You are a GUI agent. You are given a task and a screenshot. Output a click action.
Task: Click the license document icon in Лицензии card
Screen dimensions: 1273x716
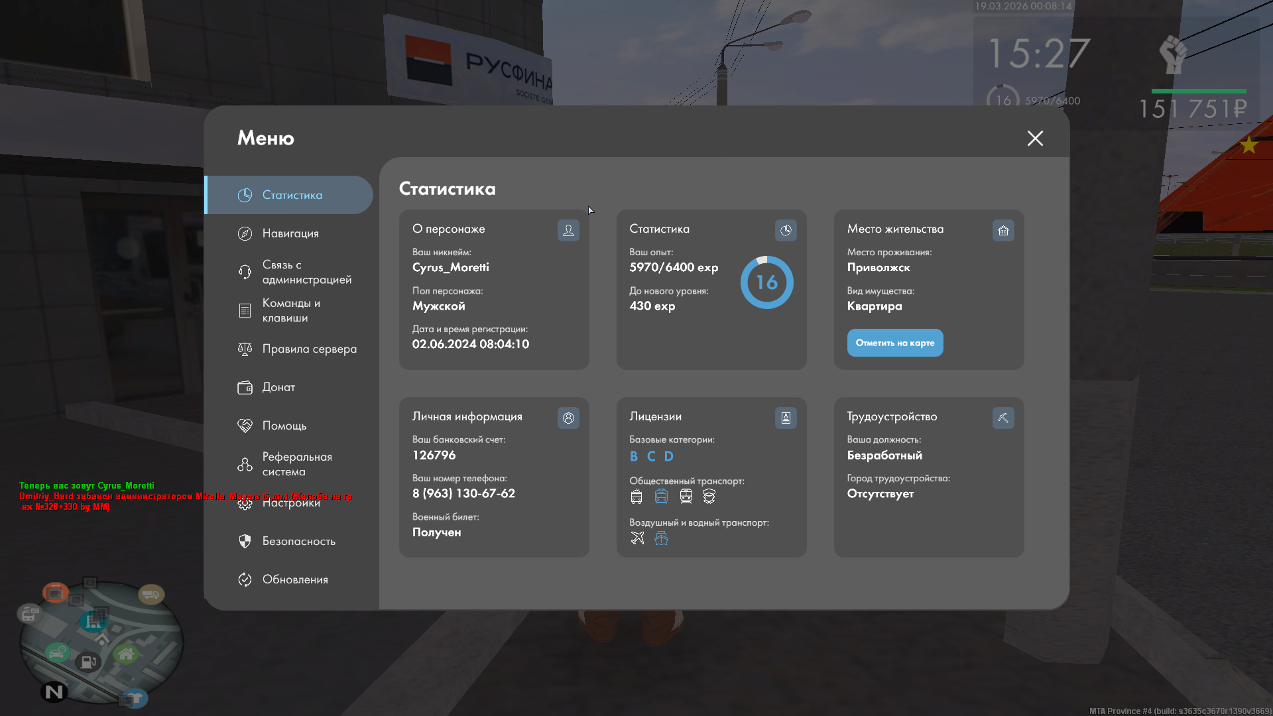[x=786, y=418]
